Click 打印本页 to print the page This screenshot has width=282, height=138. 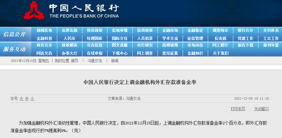coord(238,109)
